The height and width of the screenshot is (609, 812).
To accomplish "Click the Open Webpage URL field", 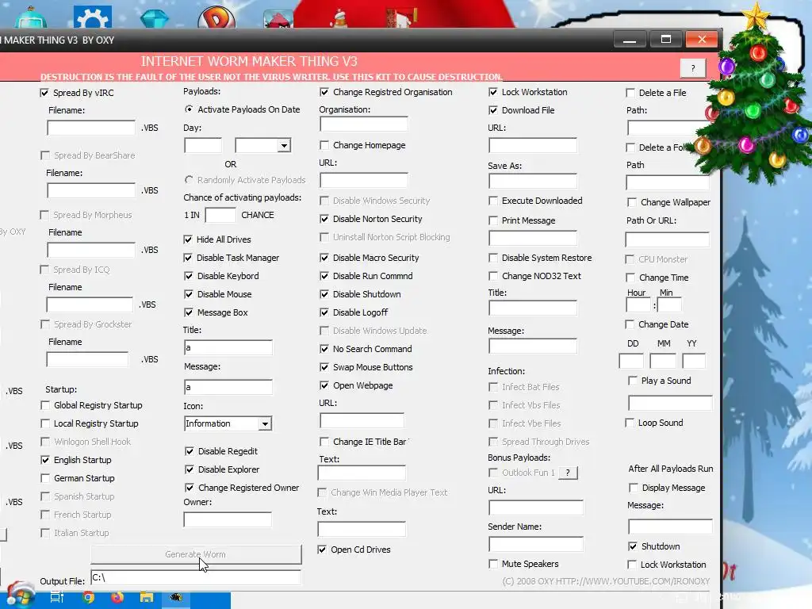I will [x=362, y=420].
